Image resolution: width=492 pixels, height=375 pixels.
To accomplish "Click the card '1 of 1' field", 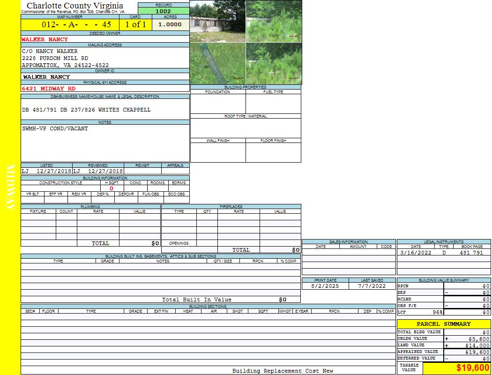I will point(135,24).
